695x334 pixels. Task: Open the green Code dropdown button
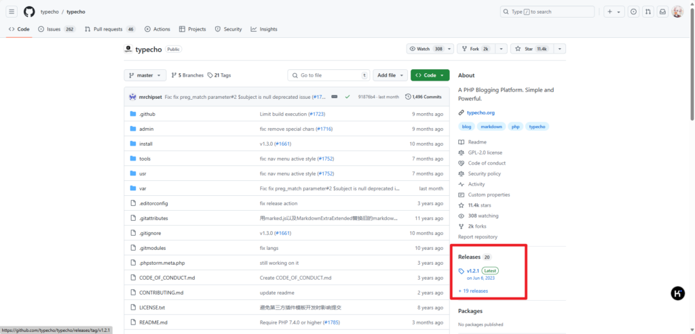coord(430,75)
